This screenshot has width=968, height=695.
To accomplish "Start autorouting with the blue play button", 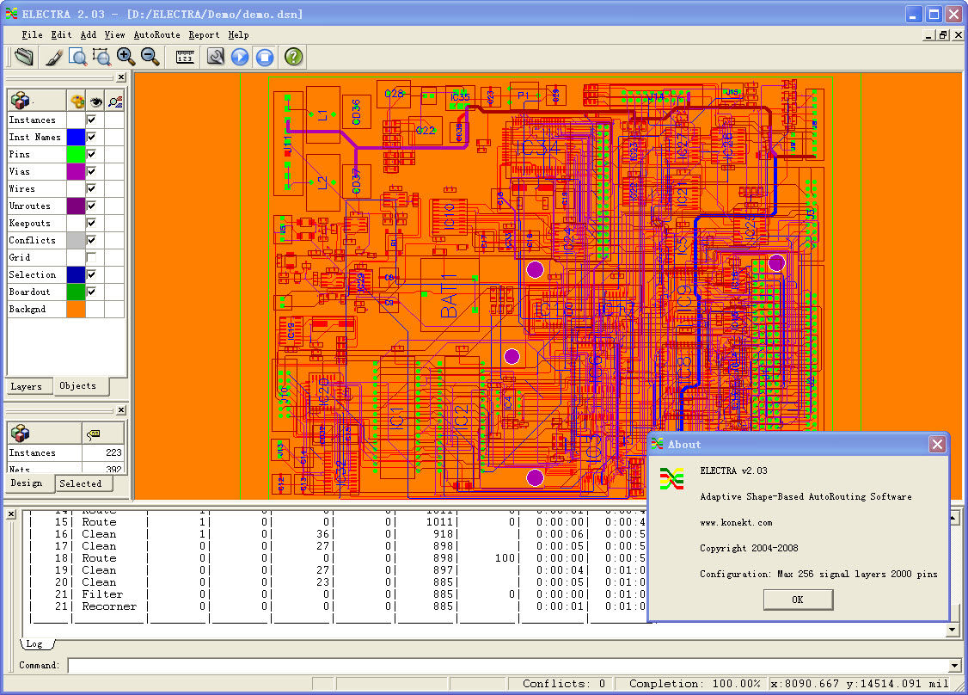I will coord(240,57).
